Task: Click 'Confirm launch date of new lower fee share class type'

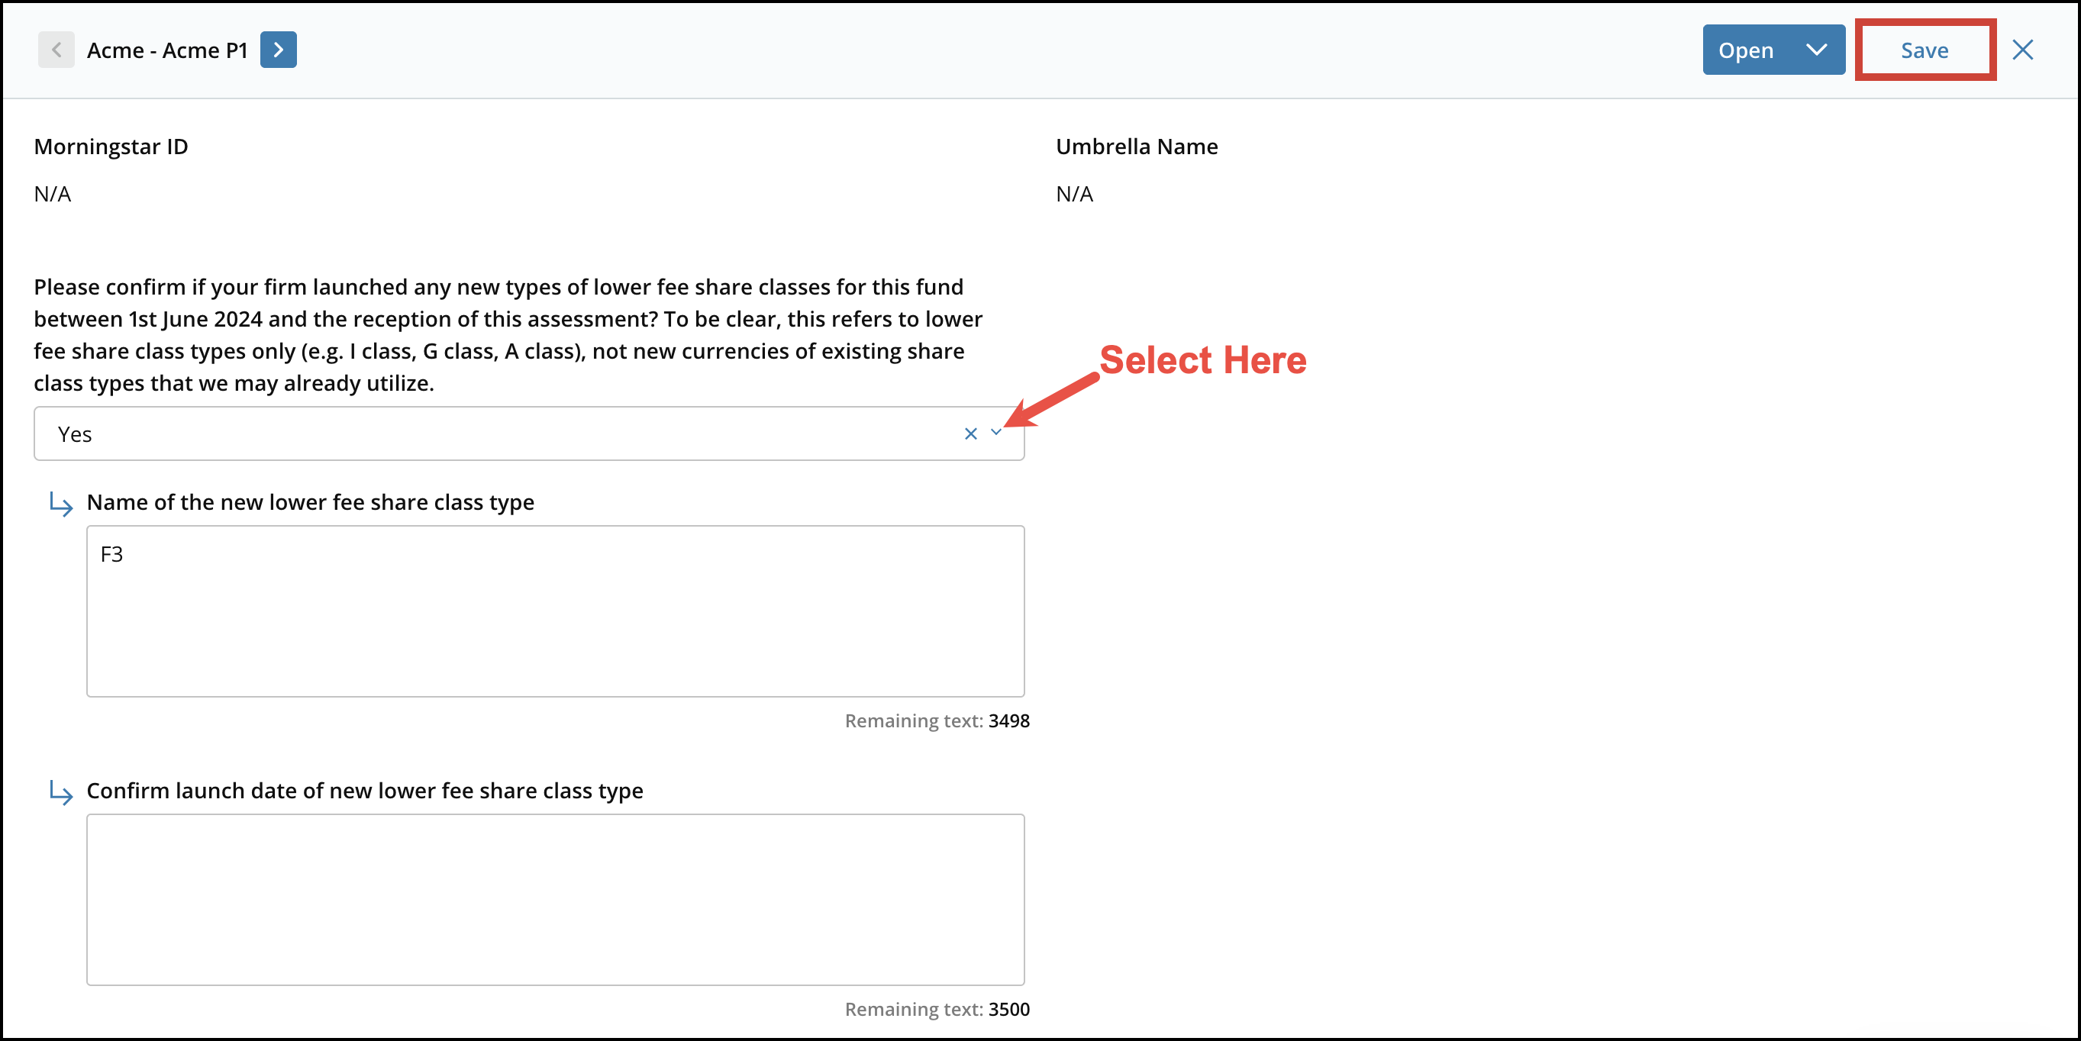Action: click(x=364, y=791)
